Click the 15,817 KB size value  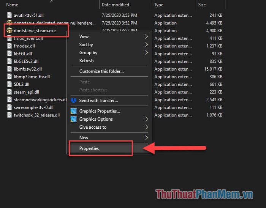(x=213, y=69)
